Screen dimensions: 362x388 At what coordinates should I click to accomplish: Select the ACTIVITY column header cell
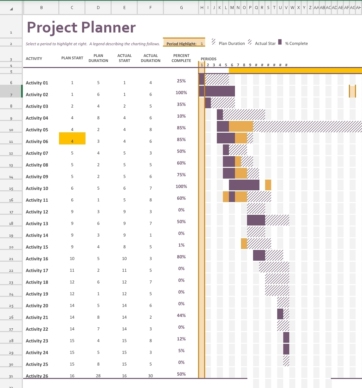pos(34,58)
